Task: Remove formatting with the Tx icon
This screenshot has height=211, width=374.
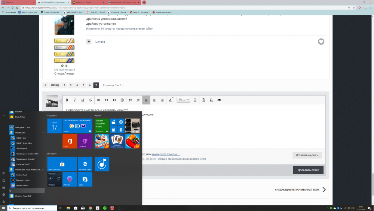Action: 211,100
